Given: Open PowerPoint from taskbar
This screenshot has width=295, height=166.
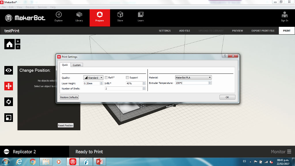Looking at the screenshot, I should 99,162.
